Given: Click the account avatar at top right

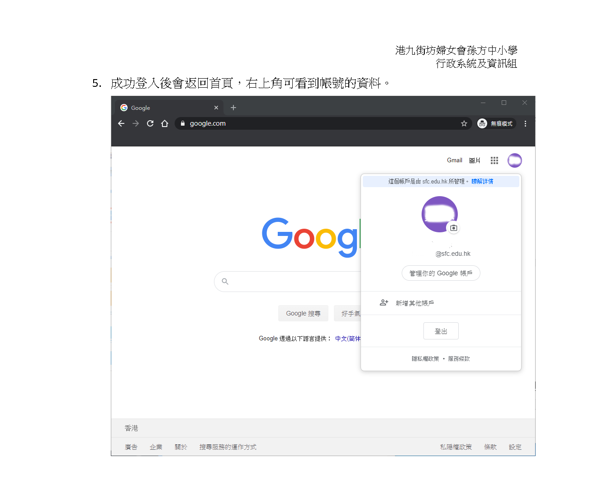Looking at the screenshot, I should pyautogui.click(x=515, y=160).
